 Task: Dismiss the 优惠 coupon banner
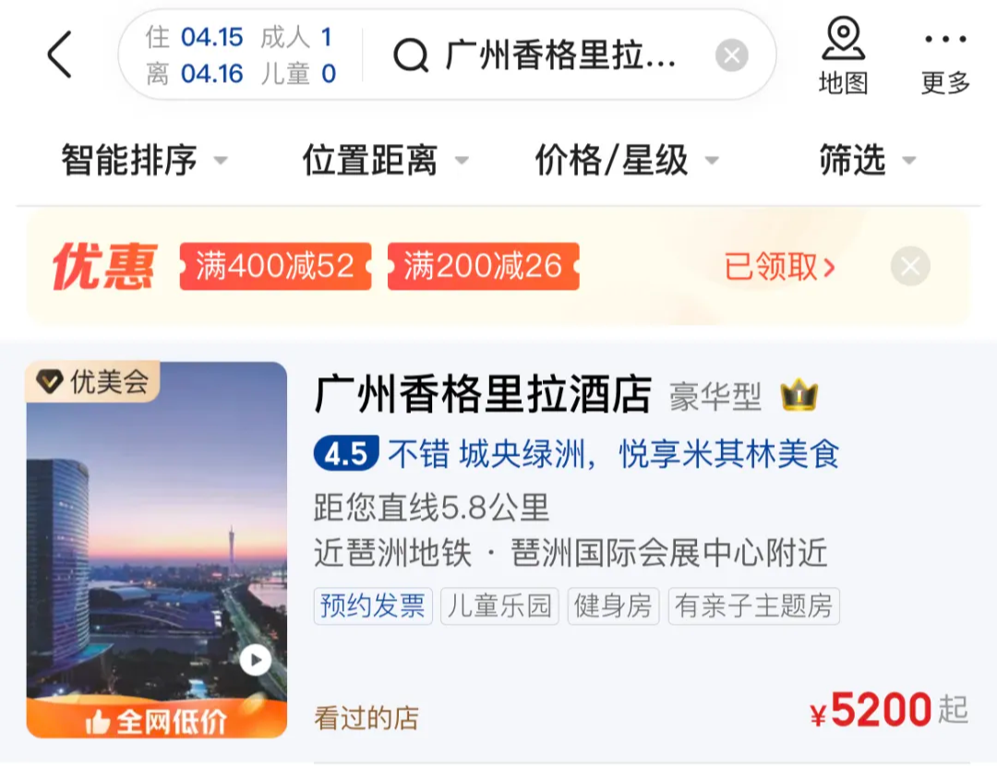(x=910, y=266)
